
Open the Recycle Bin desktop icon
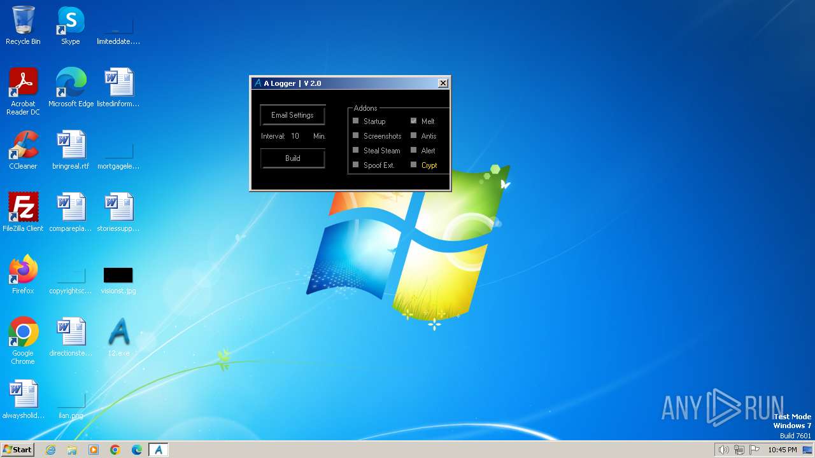pos(23,25)
